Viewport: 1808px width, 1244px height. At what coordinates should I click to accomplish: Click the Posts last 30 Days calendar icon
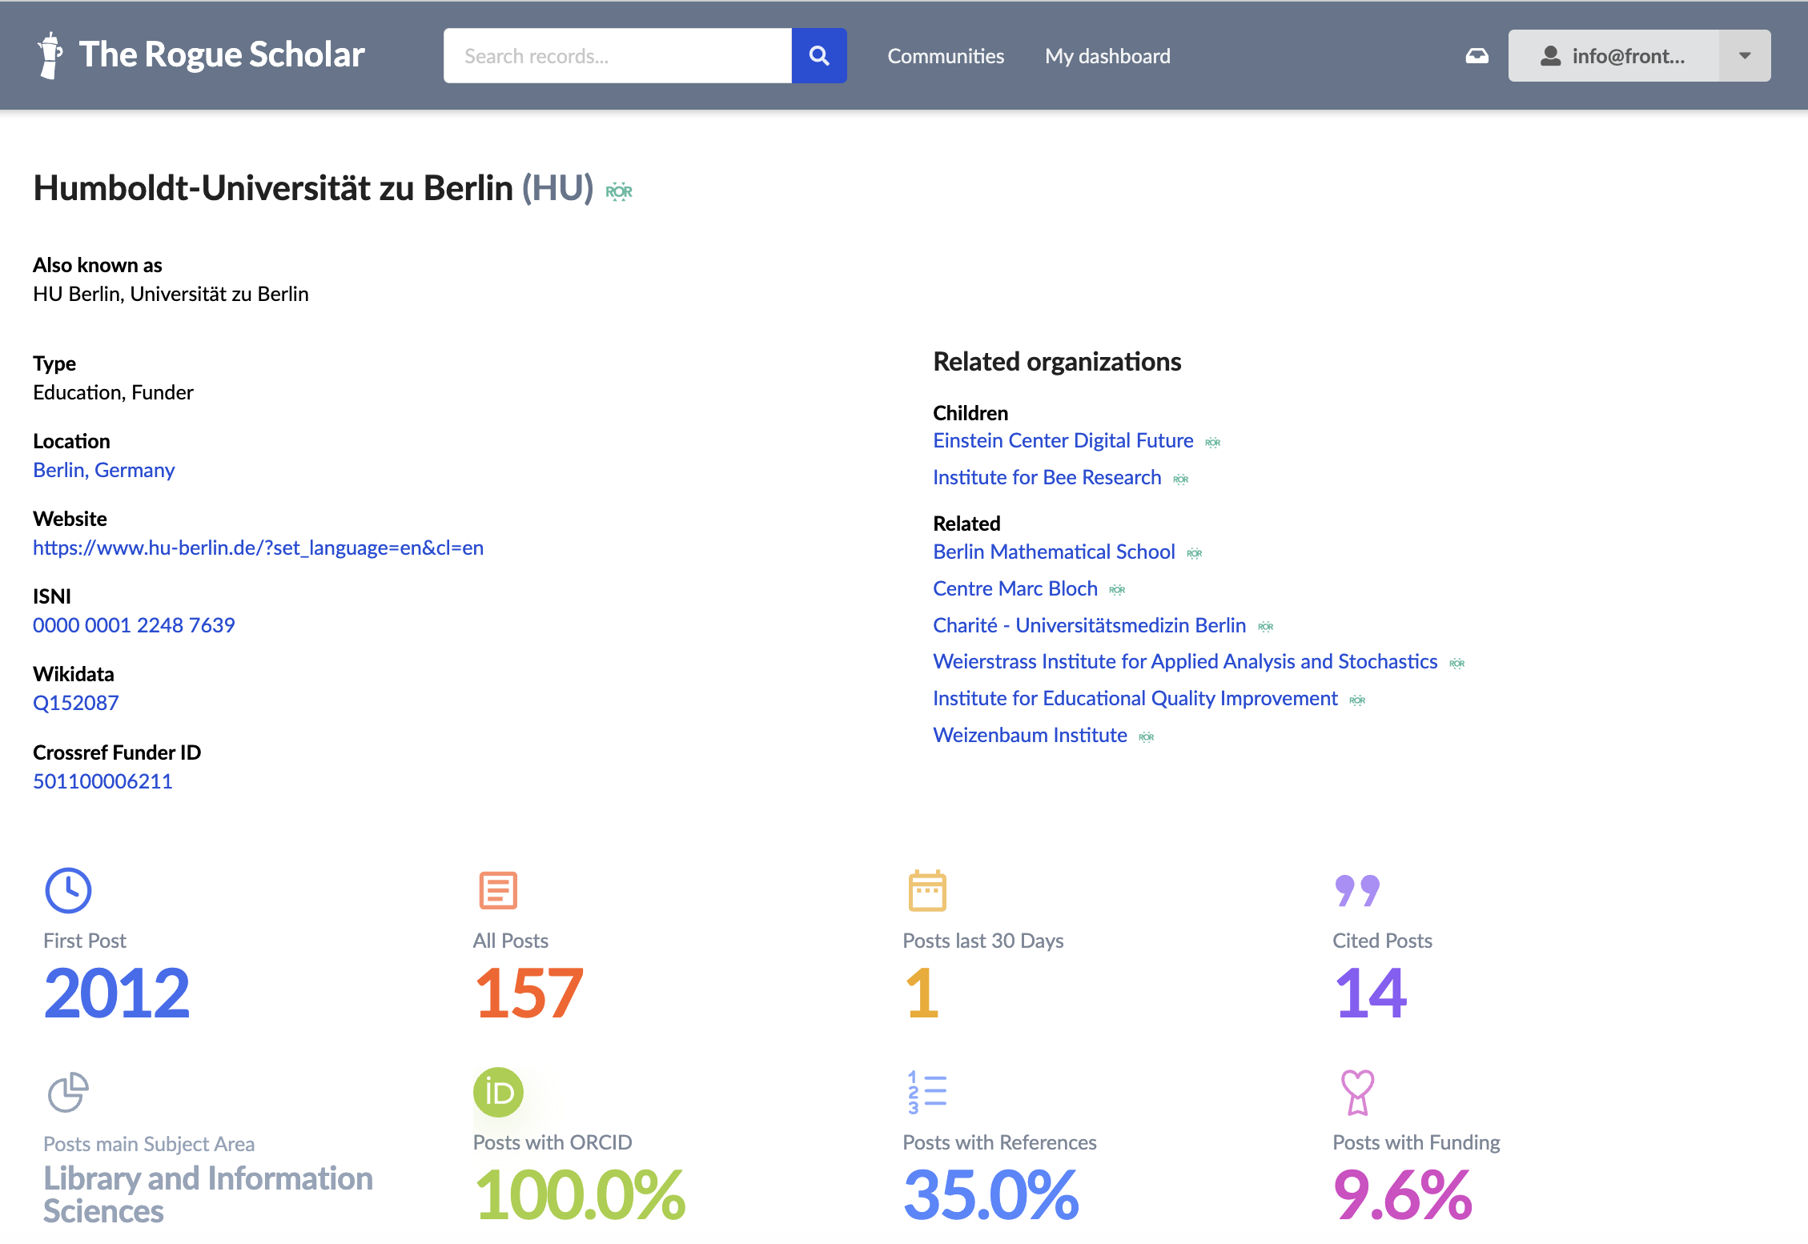927,890
